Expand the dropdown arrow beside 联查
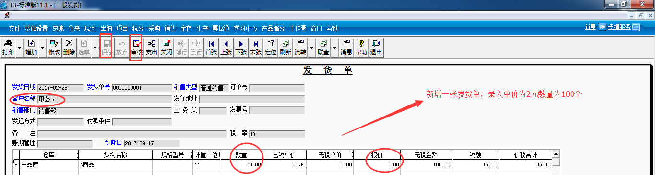This screenshot has height=175, width=655. pyautogui.click(x=334, y=47)
